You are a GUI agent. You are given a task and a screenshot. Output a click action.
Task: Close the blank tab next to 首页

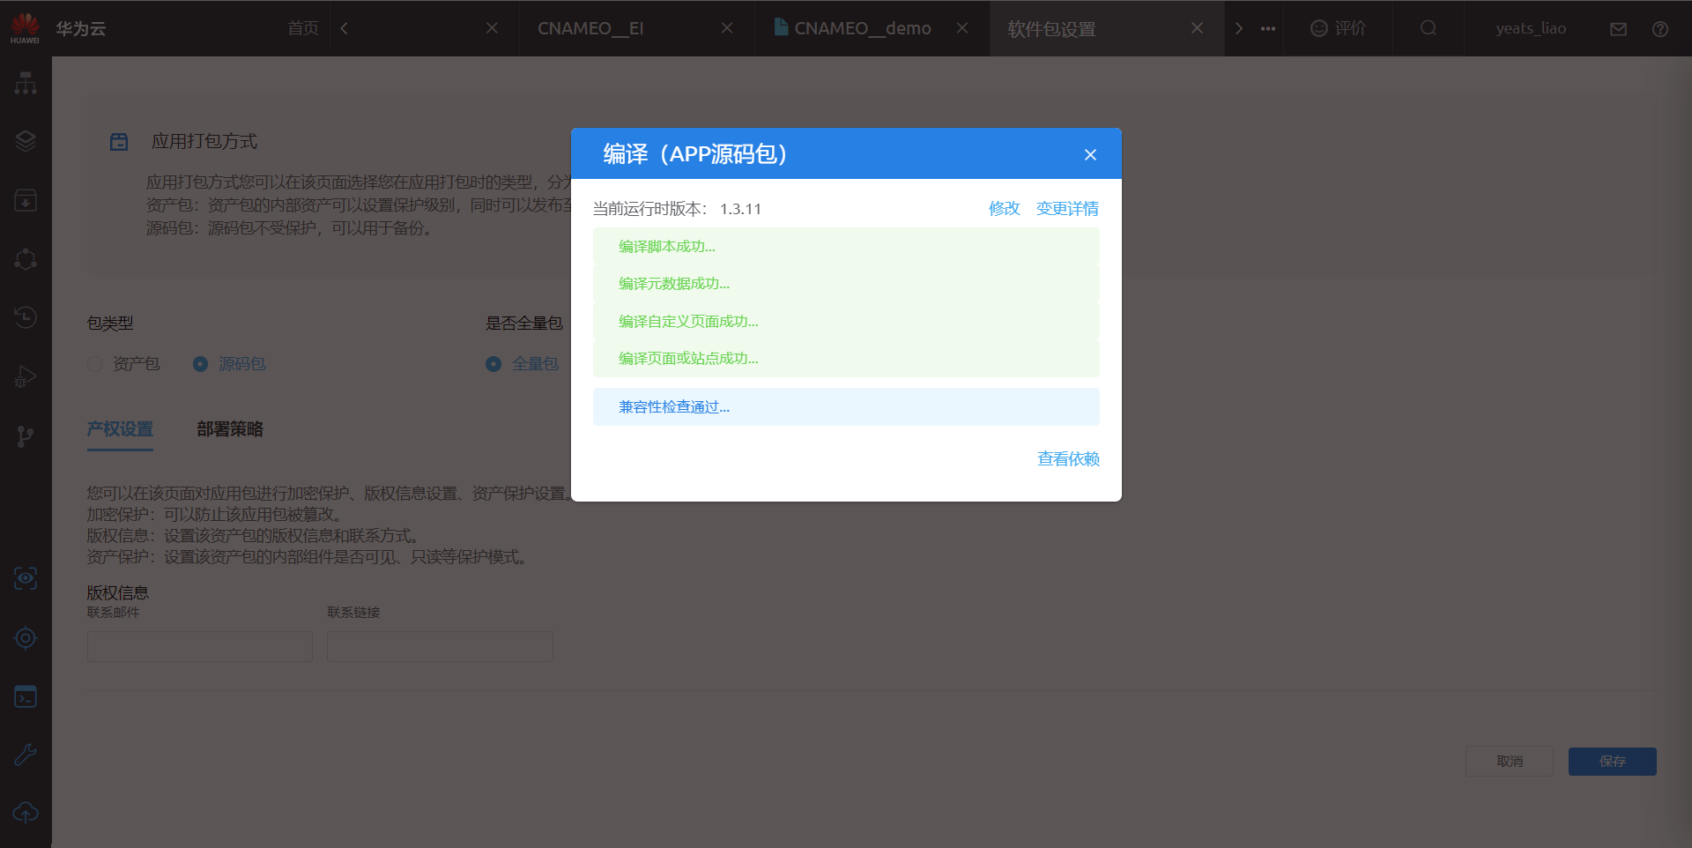492,28
